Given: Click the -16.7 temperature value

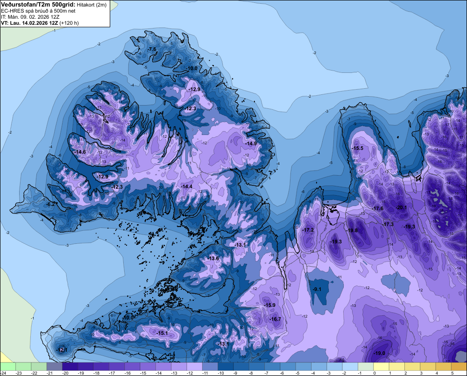Looking at the screenshot, I should [275, 319].
